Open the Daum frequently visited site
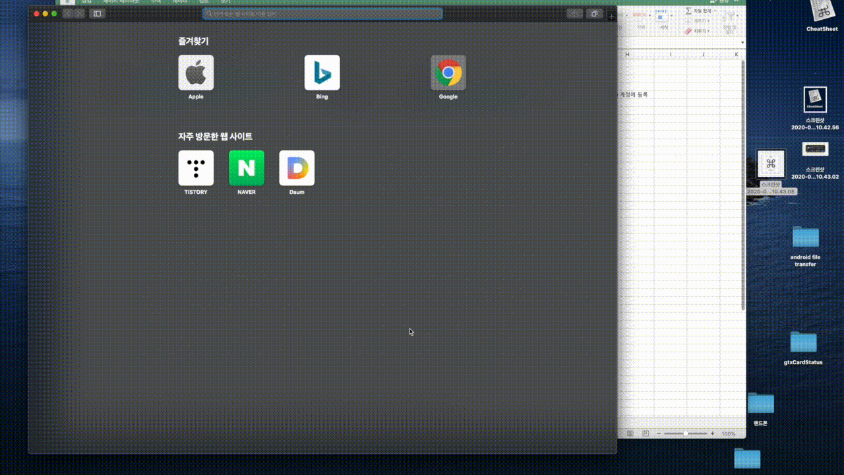844x475 pixels. [x=297, y=168]
